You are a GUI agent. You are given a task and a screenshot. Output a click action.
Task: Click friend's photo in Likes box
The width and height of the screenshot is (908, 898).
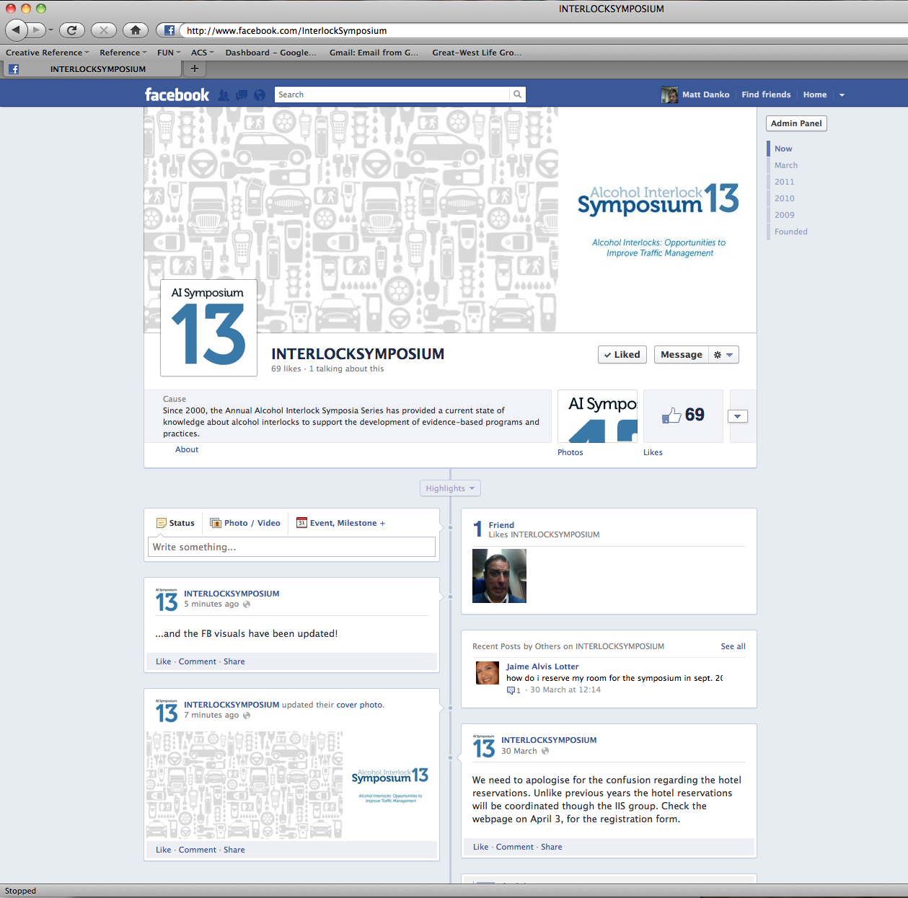click(x=499, y=576)
